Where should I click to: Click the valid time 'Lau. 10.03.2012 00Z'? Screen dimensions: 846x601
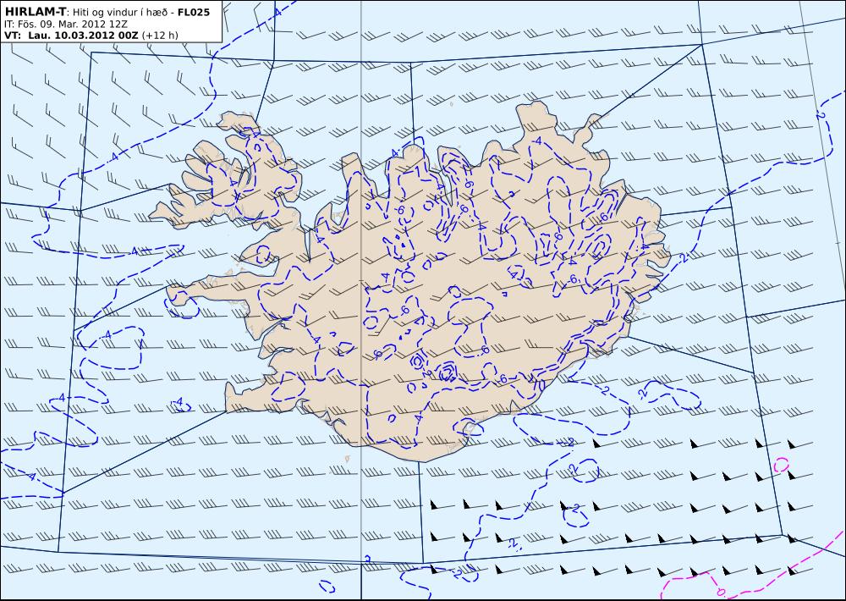tap(83, 35)
